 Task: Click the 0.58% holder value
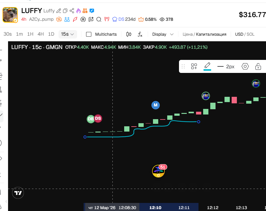point(150,19)
